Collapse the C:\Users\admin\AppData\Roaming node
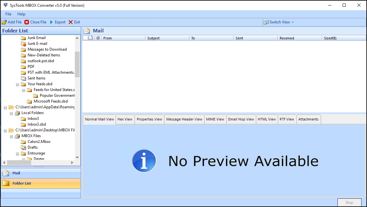Viewport: 367px width, 207px height. [5, 107]
